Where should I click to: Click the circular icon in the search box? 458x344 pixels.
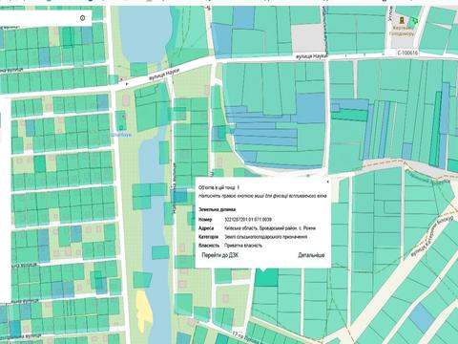click(x=83, y=18)
